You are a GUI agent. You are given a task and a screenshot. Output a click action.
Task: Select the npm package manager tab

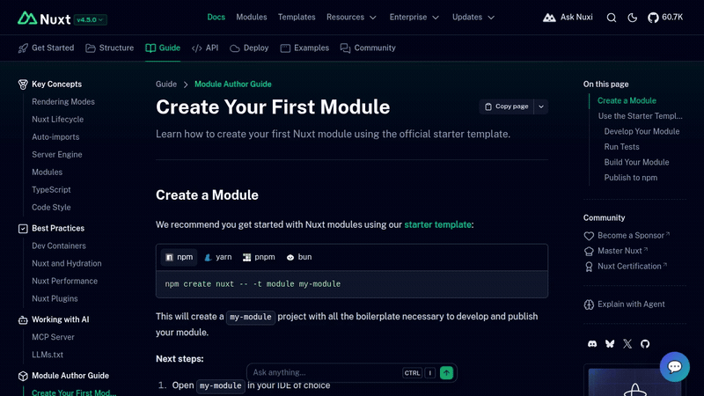(x=179, y=257)
